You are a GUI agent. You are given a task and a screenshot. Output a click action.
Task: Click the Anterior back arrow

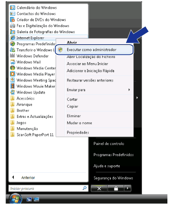click(x=13, y=177)
